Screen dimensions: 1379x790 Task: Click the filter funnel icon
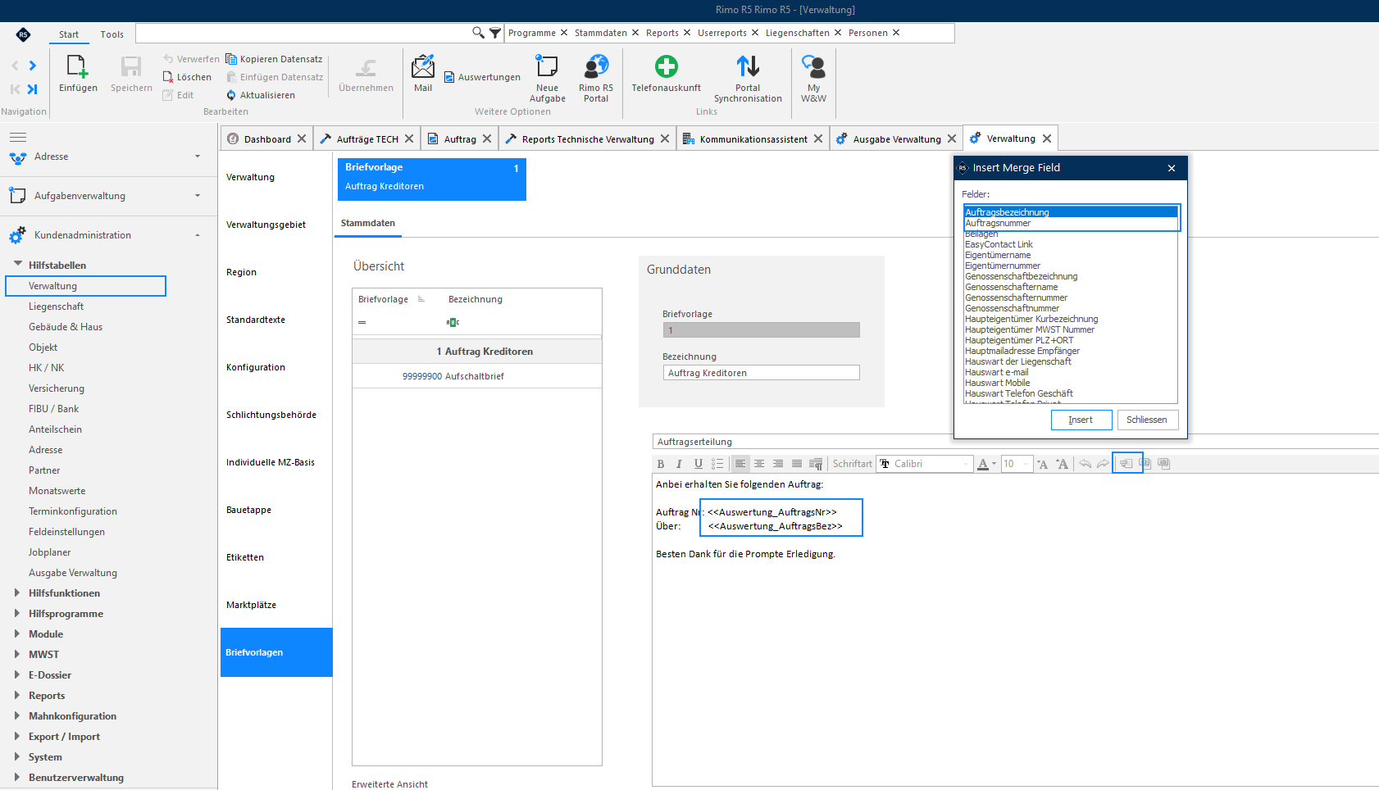(x=495, y=33)
